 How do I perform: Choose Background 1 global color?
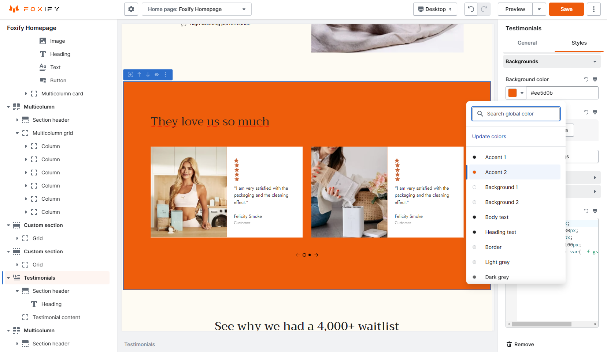pos(515,187)
